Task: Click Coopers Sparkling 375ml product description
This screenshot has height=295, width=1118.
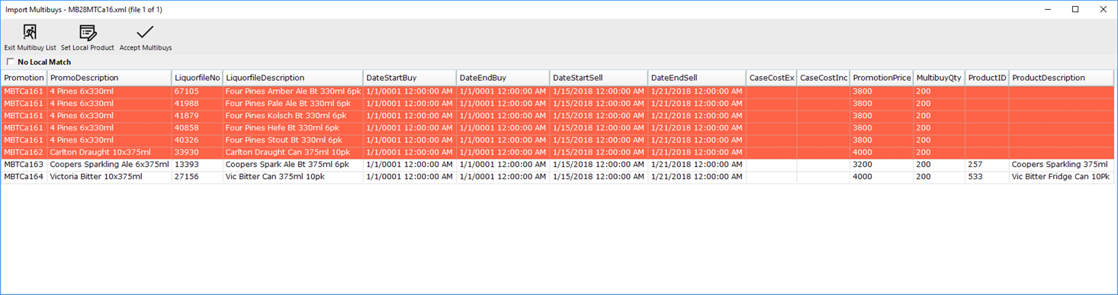Action: coord(1062,165)
